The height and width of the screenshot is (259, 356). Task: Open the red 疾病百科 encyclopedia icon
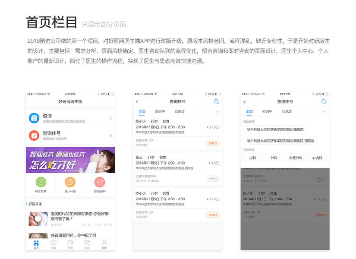click(x=100, y=182)
